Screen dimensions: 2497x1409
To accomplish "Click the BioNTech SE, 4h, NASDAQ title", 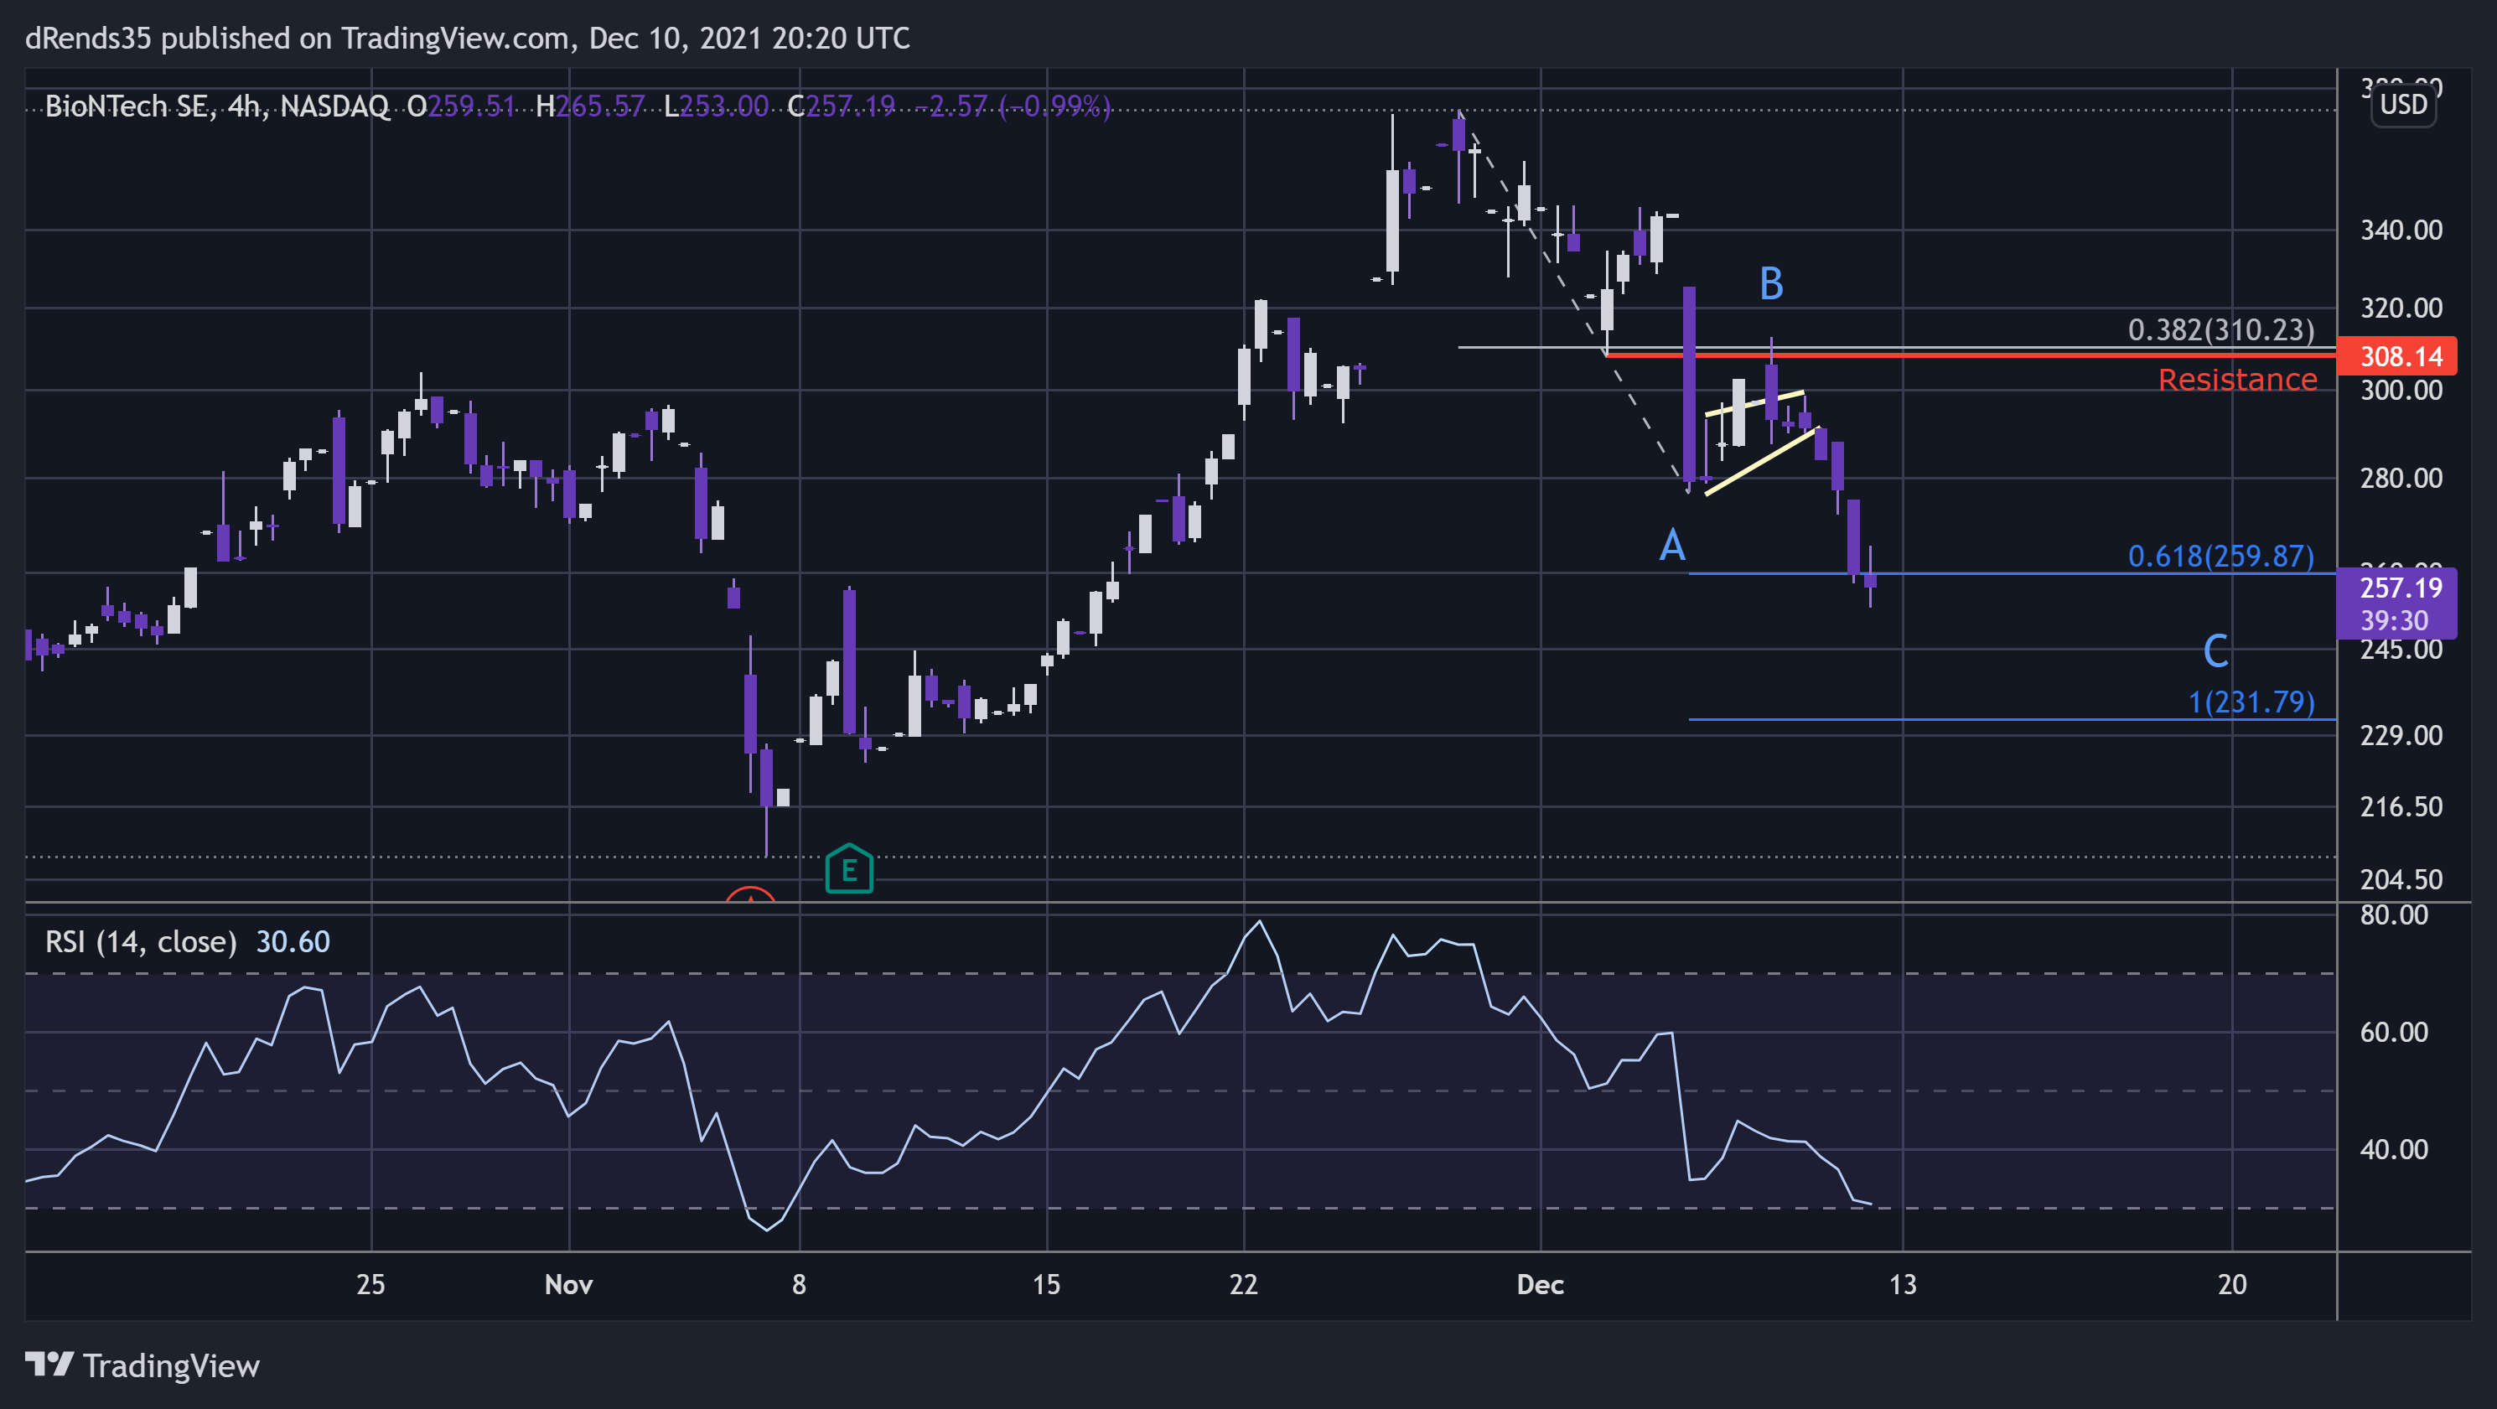I will click(x=217, y=106).
